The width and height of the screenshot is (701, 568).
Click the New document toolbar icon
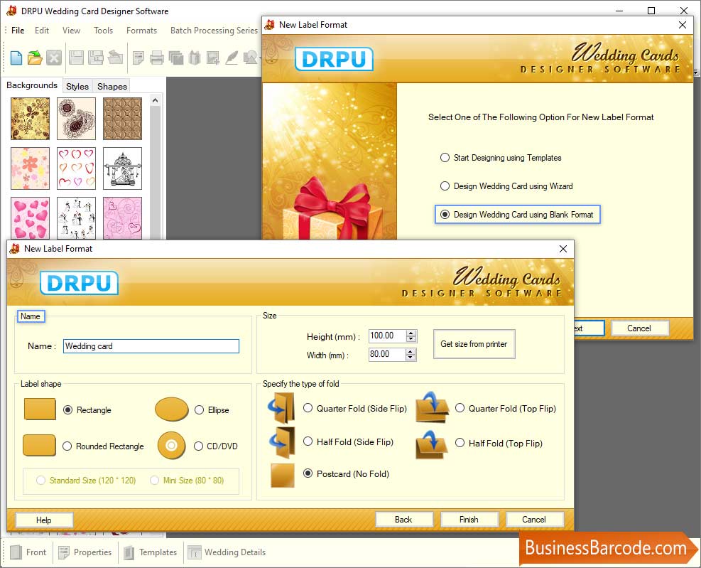[16, 58]
